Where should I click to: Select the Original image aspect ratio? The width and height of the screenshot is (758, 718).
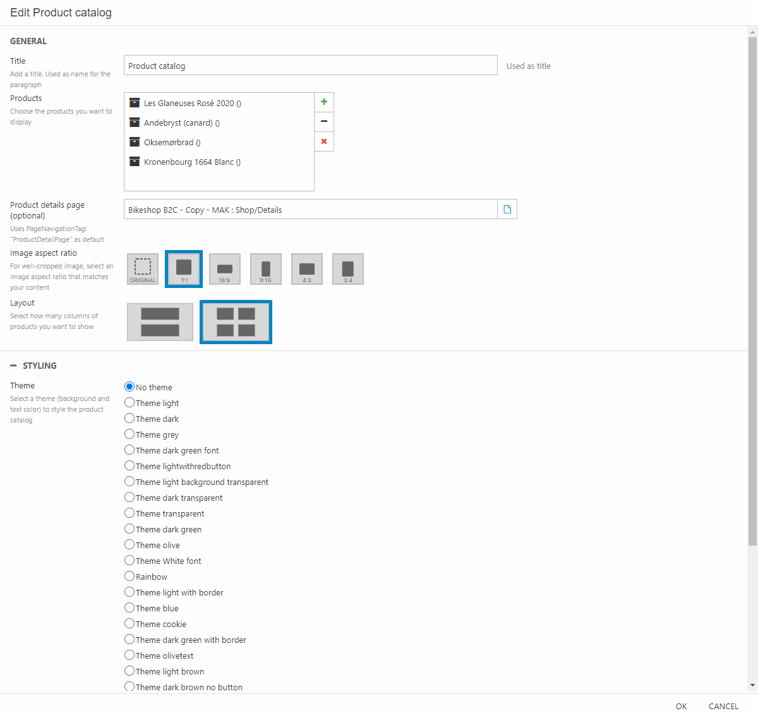(x=143, y=269)
